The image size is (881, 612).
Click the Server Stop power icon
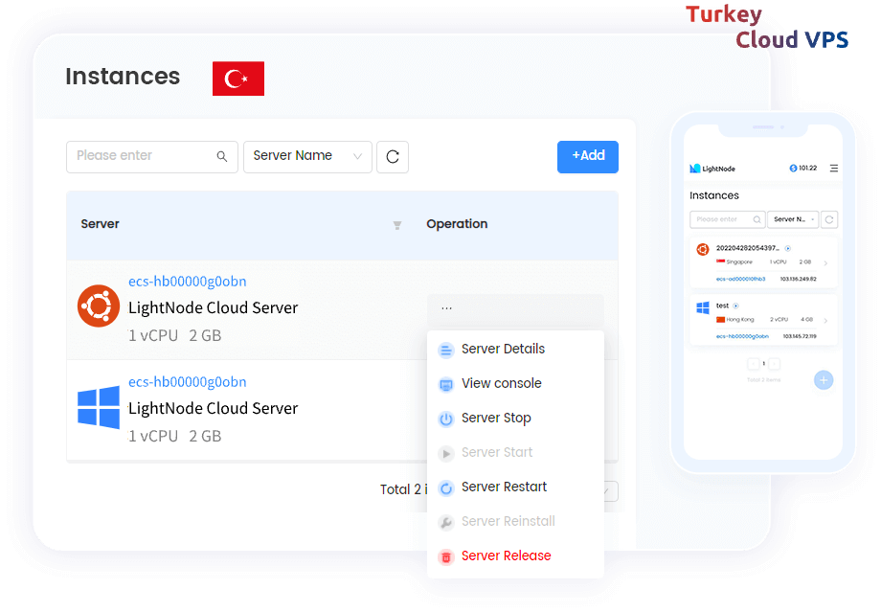[445, 418]
